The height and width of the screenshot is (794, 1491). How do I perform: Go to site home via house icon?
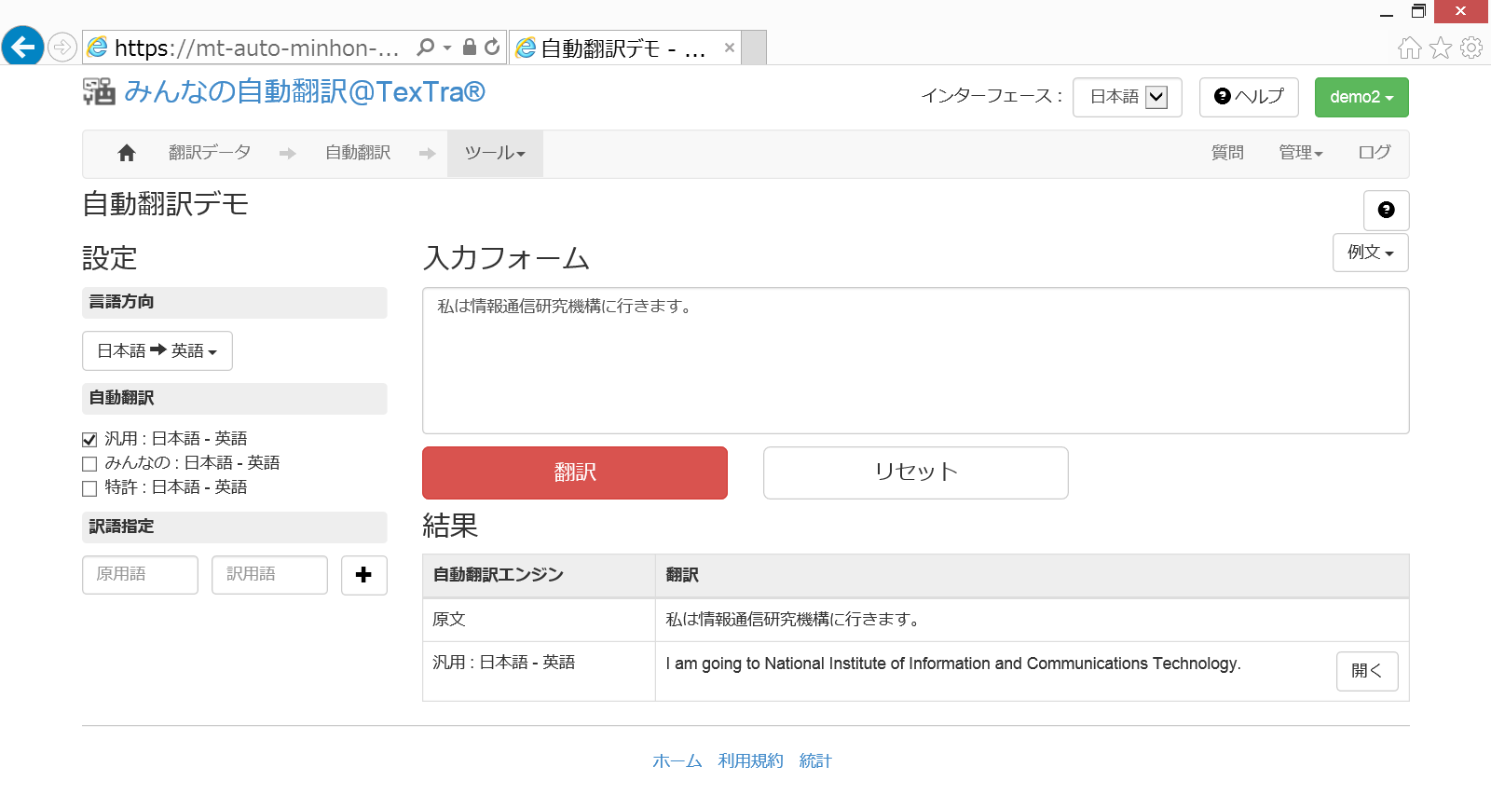tap(127, 153)
